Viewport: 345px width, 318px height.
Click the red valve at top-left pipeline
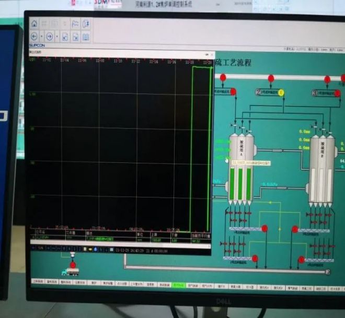click(223, 78)
